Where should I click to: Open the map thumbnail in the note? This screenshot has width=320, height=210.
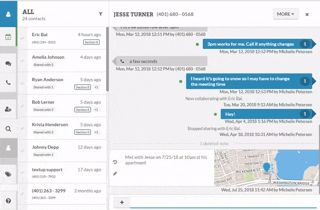point(266,168)
